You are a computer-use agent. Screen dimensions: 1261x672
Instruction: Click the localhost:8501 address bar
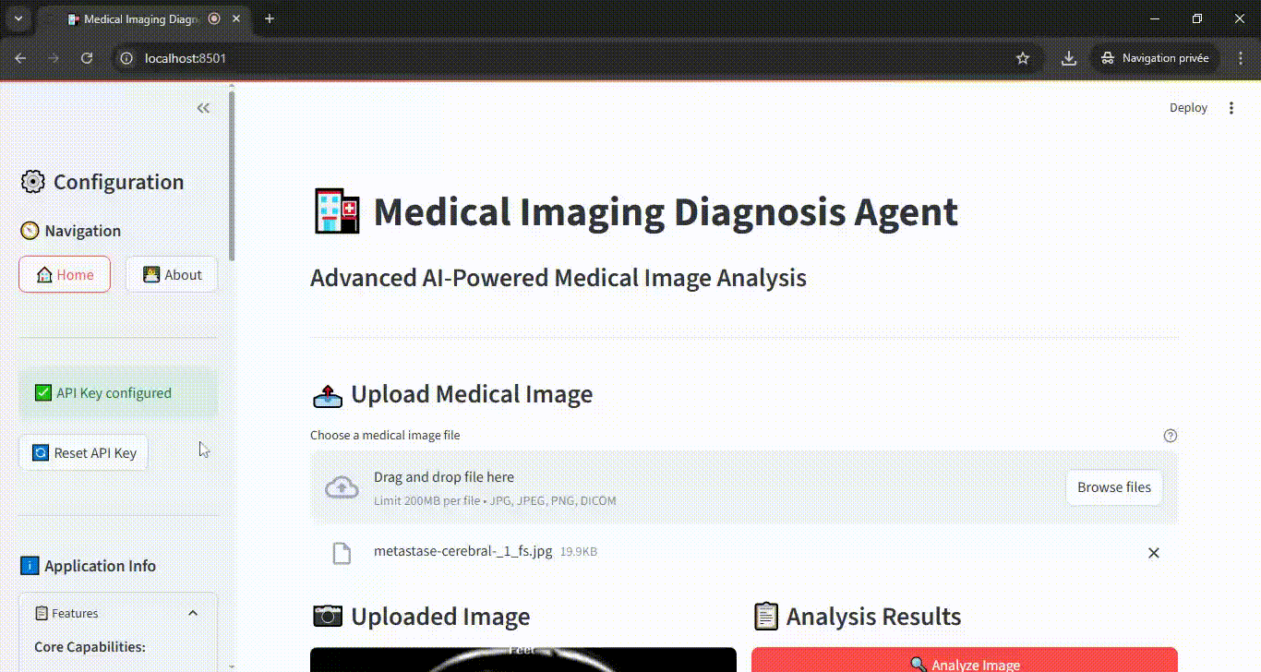577,58
